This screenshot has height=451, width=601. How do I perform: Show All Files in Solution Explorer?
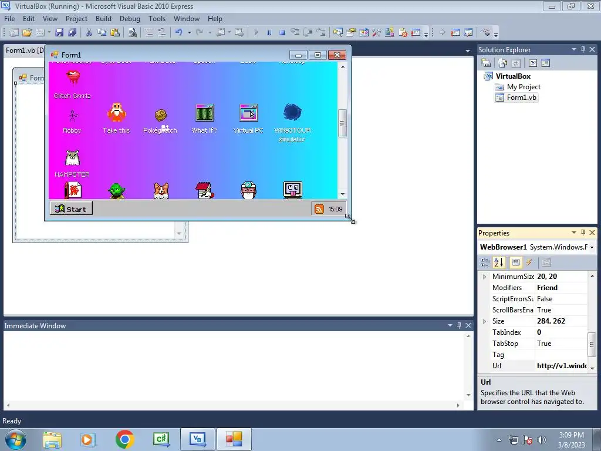coord(502,63)
